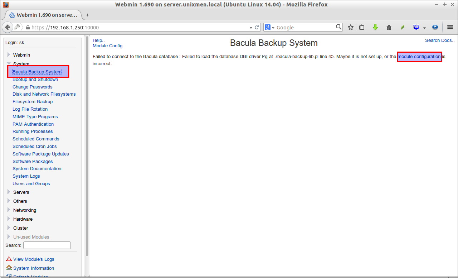The height and width of the screenshot is (278, 458).
Task: Go back with the browser Back arrow
Action: coord(8,27)
